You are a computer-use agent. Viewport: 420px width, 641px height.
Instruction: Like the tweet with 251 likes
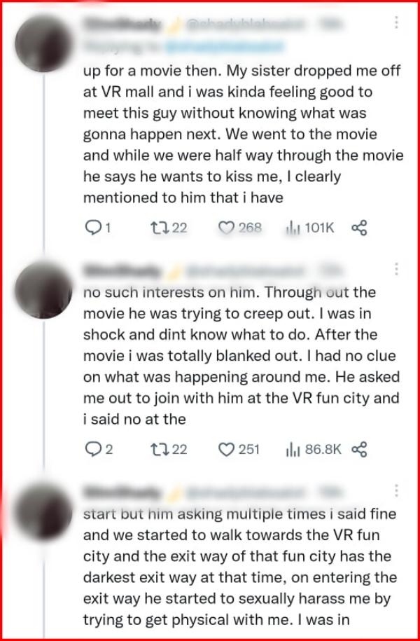(x=226, y=449)
